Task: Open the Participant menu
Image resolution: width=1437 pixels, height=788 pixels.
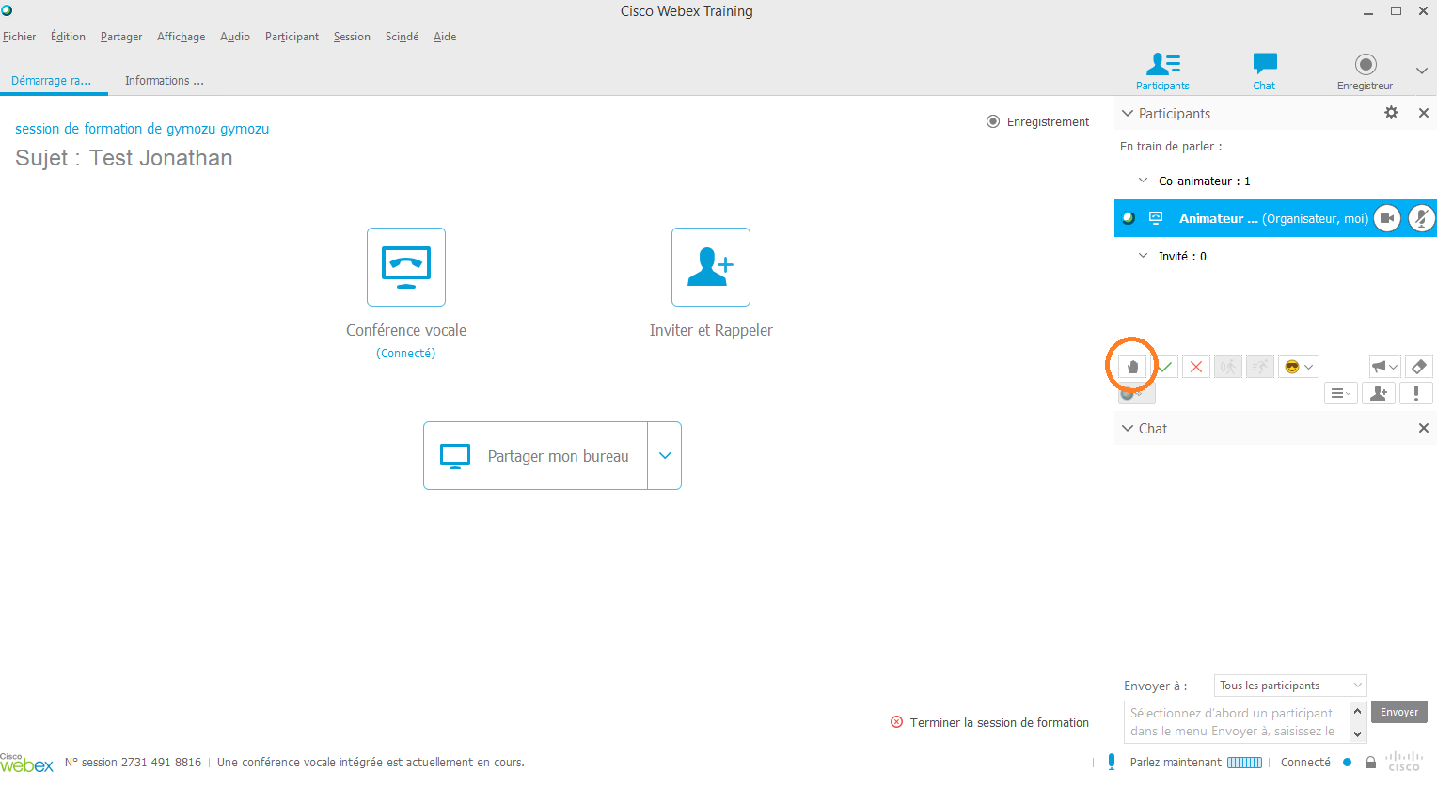Action: tap(292, 37)
